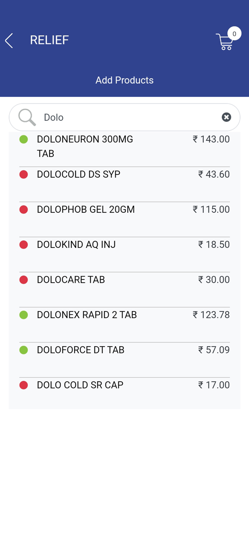Click red status dot beside DOLOCOLD DS SYP
This screenshot has height=539, width=249.
pyautogui.click(x=24, y=174)
